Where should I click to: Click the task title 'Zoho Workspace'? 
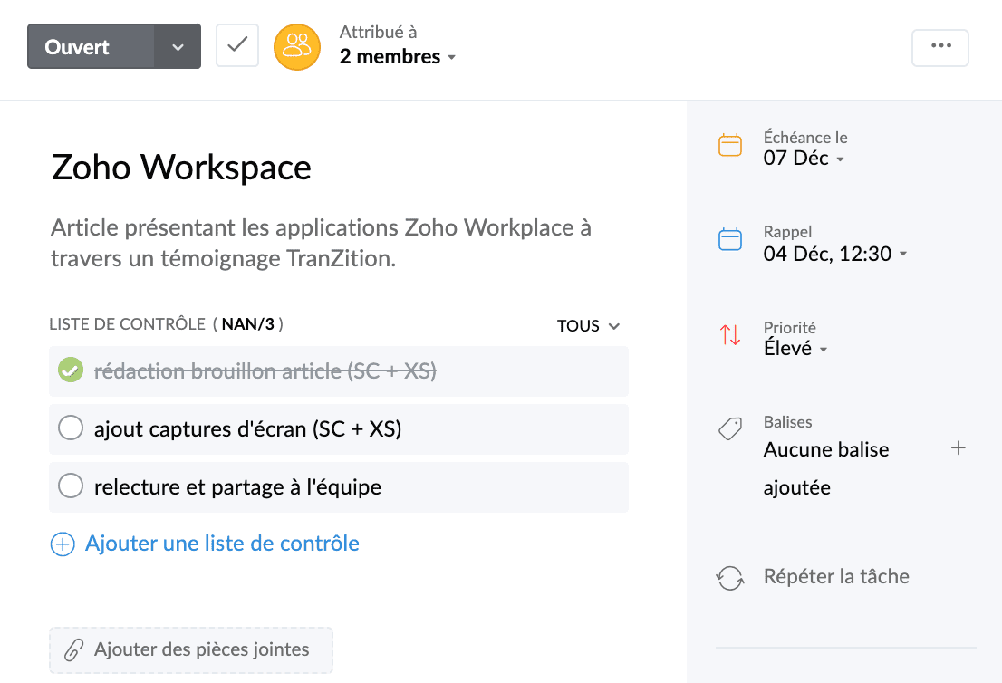coord(181,168)
